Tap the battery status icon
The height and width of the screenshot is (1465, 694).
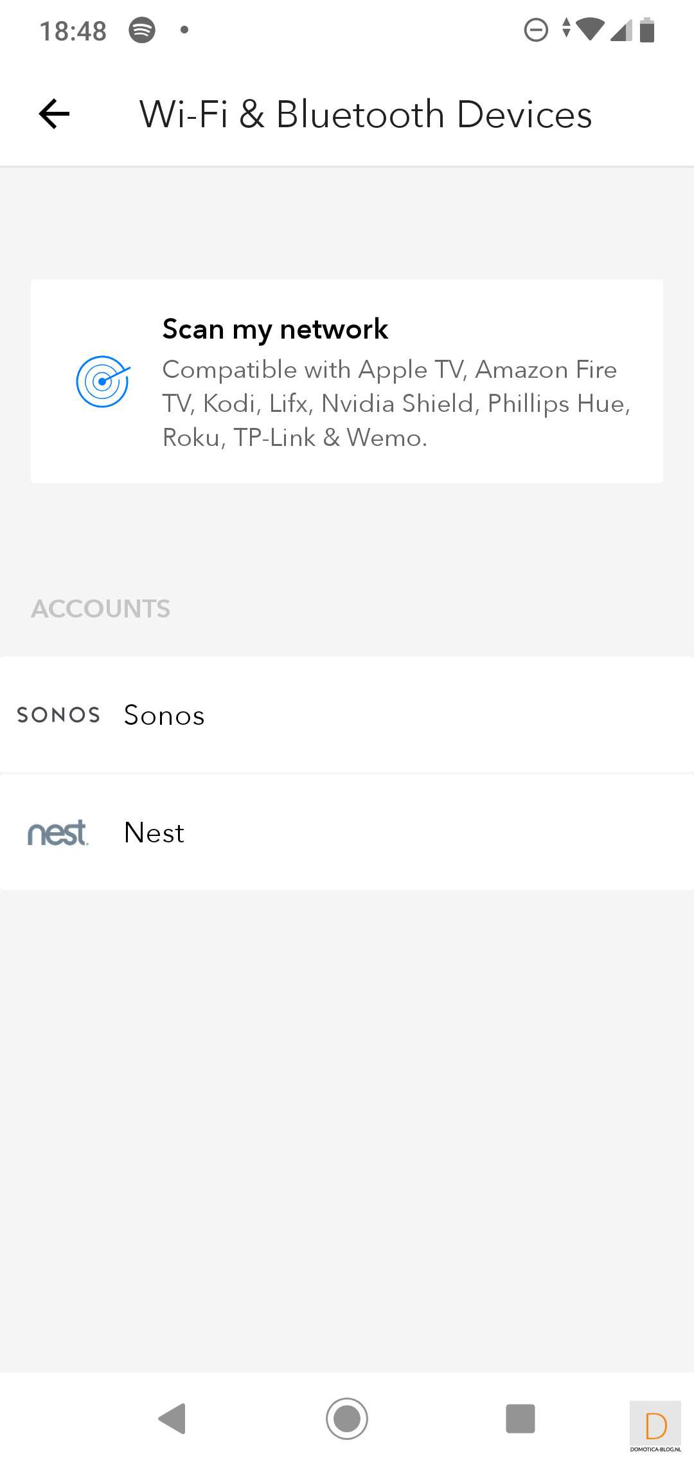point(647,30)
